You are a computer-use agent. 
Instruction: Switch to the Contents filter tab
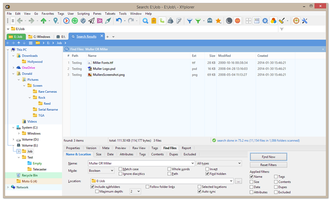click(157, 154)
